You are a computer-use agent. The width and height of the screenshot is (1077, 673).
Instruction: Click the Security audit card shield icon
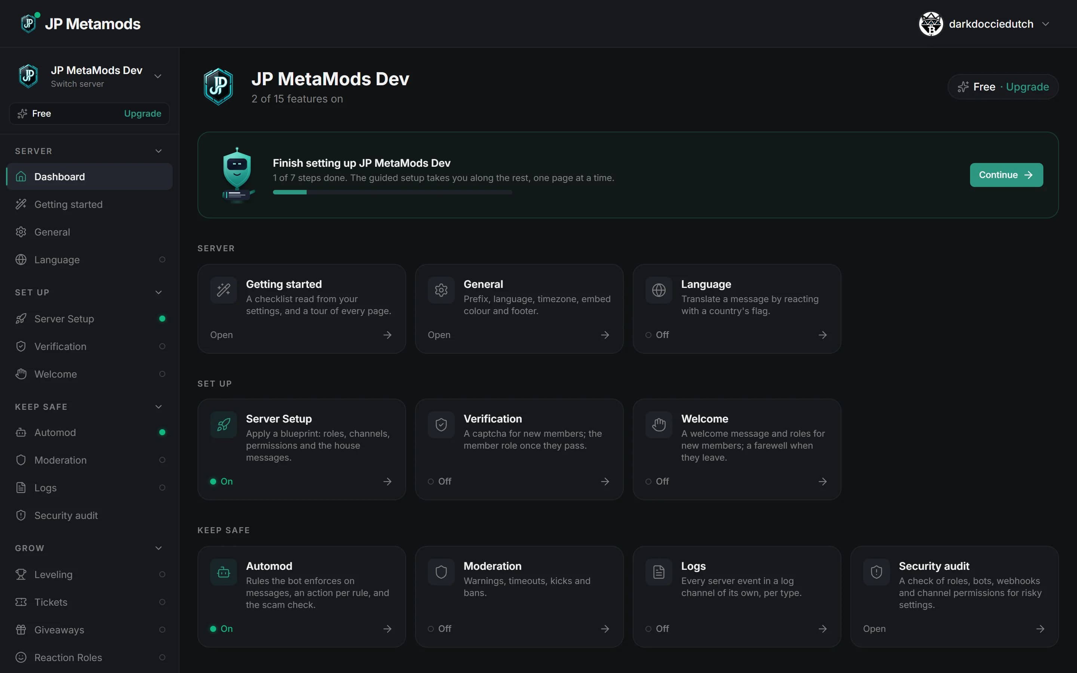pyautogui.click(x=876, y=572)
